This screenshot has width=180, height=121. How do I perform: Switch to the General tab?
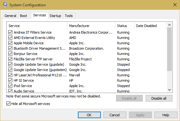(10, 16)
